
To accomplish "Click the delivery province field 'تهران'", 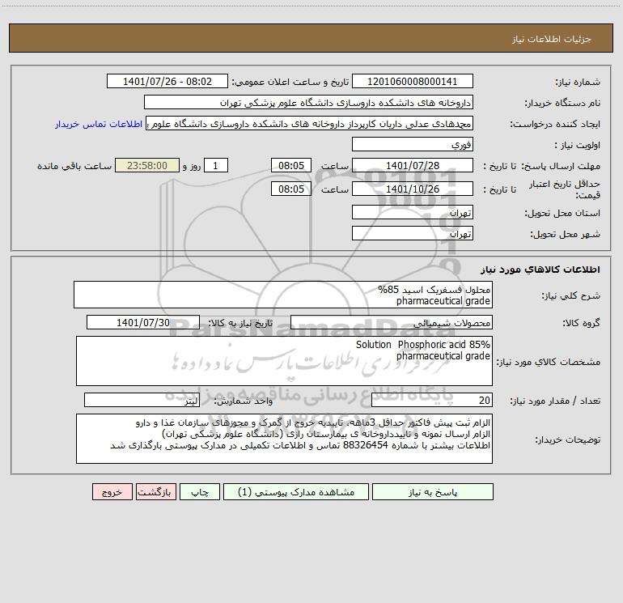I will 413,212.
